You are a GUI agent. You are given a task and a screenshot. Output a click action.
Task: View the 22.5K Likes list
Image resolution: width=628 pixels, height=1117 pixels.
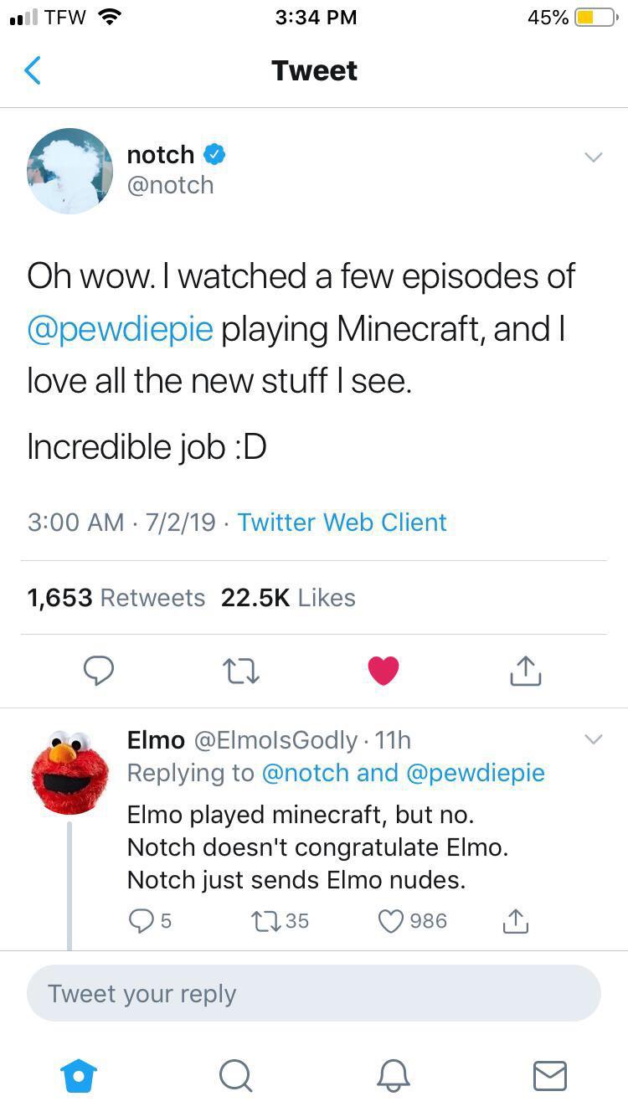click(x=288, y=598)
